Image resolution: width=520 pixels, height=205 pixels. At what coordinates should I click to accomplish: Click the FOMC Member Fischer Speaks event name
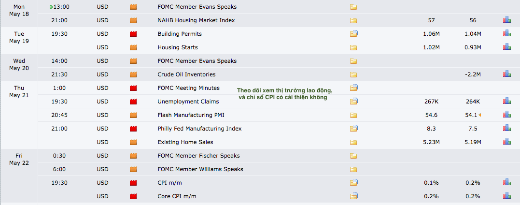click(x=198, y=156)
